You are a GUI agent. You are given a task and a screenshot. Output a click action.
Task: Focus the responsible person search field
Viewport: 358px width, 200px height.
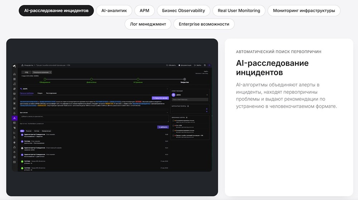190,100
